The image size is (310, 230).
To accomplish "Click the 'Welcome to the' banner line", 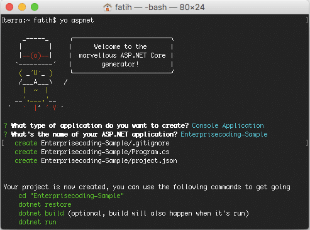I will point(120,46).
